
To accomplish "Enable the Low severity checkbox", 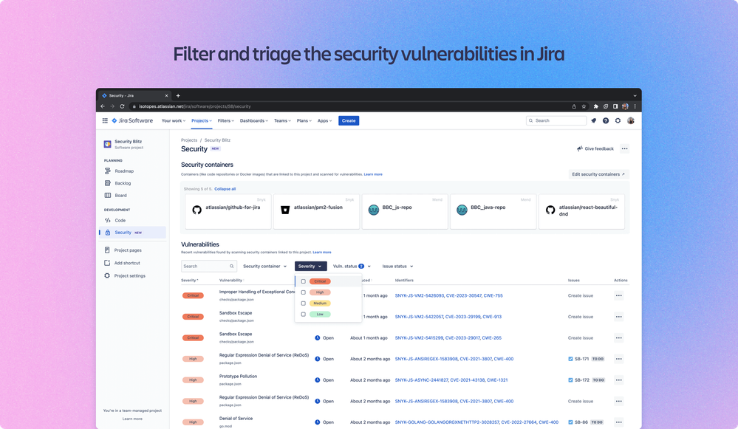I will 303,314.
